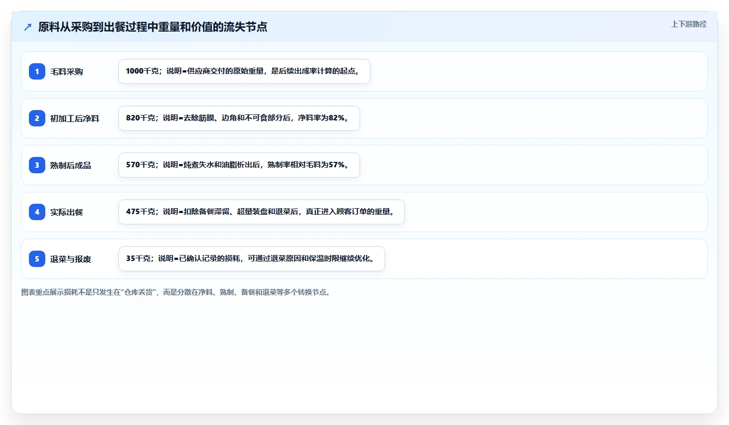Image resolution: width=729 pixels, height=425 pixels.
Task: Click the footnote starting with 图表重点展示损耗
Action: coord(176,292)
